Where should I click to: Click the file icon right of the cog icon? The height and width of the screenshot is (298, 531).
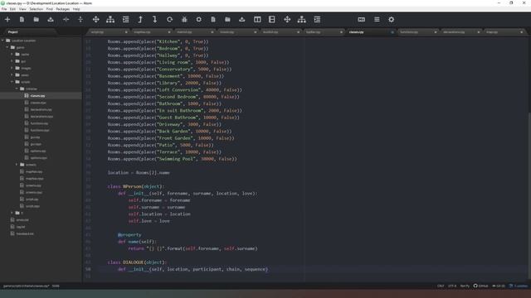point(213,20)
